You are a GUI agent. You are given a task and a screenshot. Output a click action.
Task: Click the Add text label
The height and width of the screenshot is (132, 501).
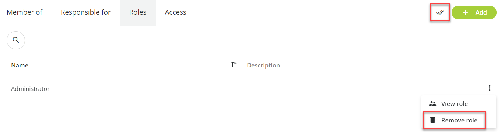point(481,12)
